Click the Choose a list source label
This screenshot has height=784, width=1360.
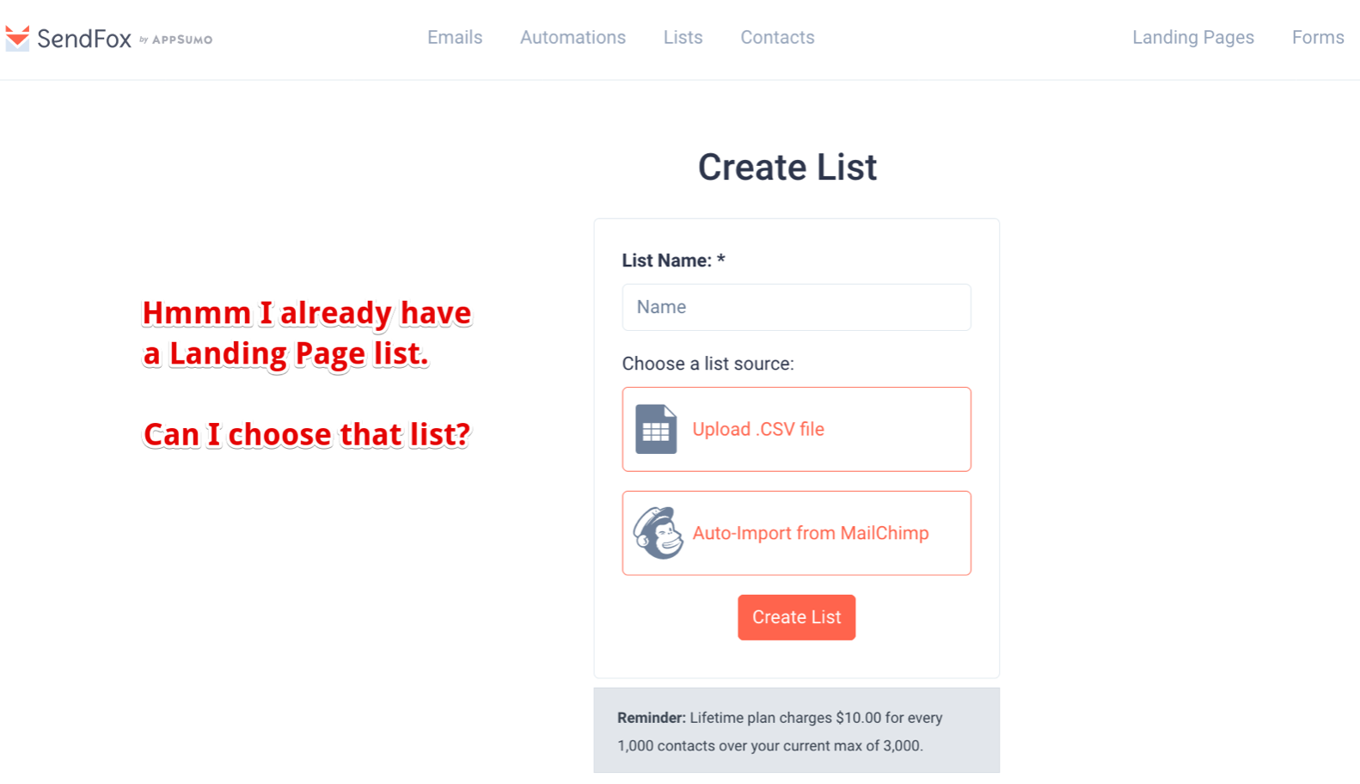coord(708,364)
